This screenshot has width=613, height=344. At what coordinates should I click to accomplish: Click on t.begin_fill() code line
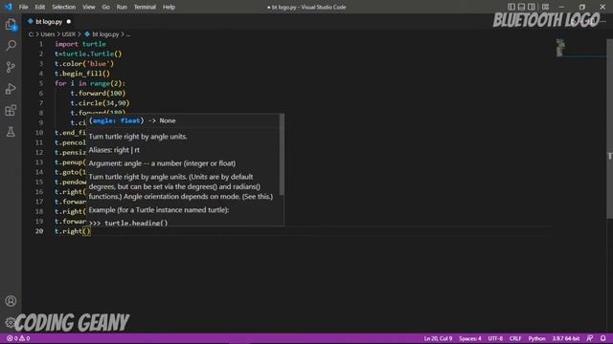(x=82, y=74)
